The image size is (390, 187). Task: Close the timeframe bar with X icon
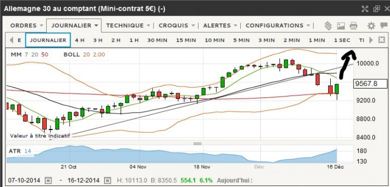coord(382,40)
